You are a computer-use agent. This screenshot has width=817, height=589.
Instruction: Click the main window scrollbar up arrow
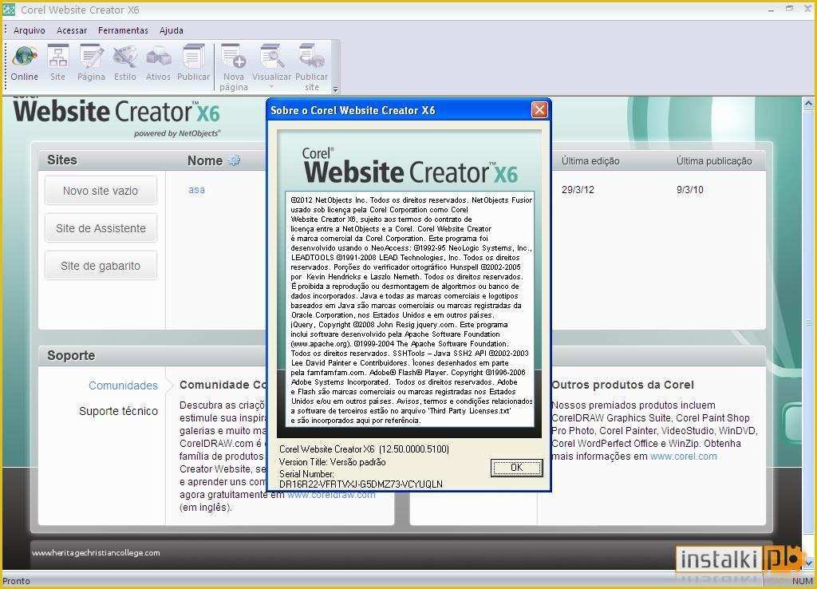(x=807, y=104)
